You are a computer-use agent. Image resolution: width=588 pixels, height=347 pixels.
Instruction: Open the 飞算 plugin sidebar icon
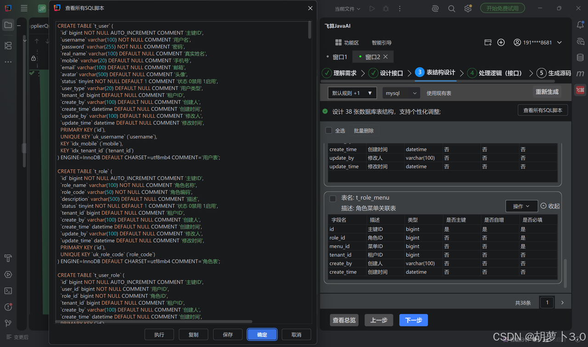(580, 90)
